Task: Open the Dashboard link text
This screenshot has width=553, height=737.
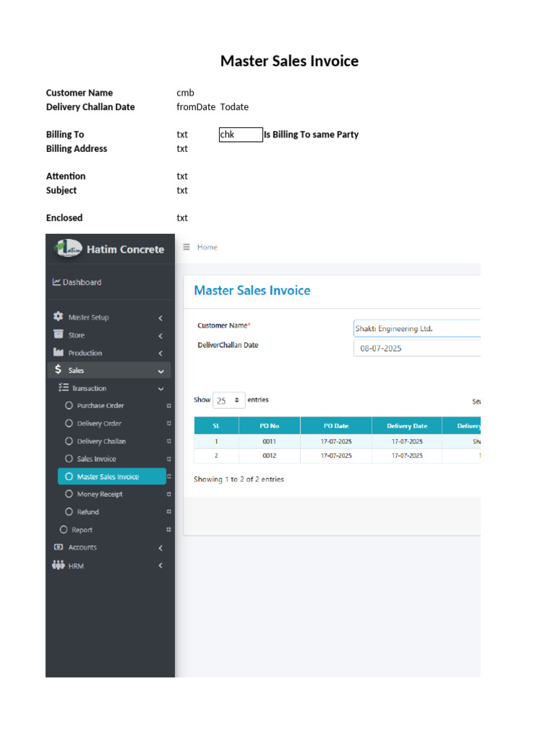Action: tap(82, 282)
